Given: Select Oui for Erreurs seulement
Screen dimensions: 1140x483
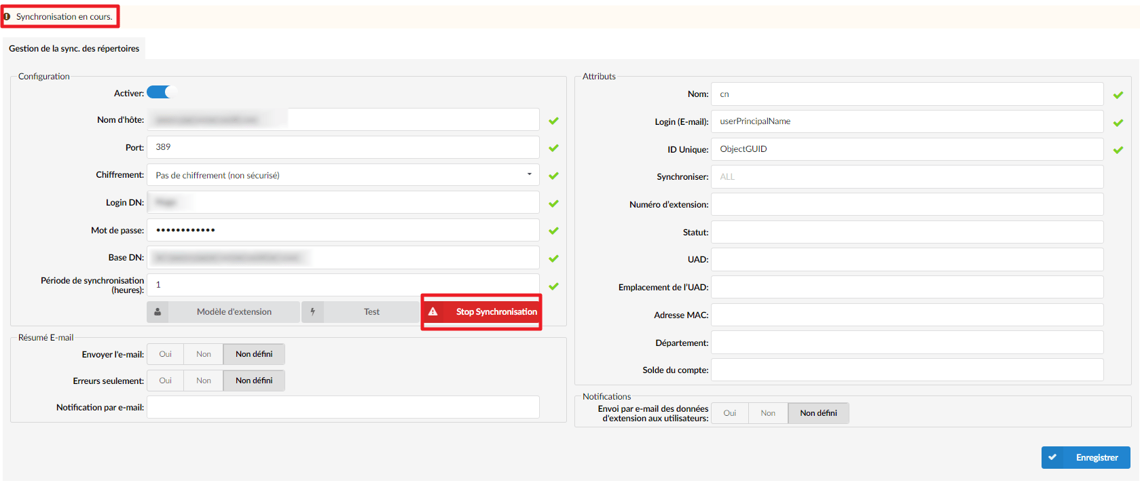Looking at the screenshot, I should click(166, 381).
